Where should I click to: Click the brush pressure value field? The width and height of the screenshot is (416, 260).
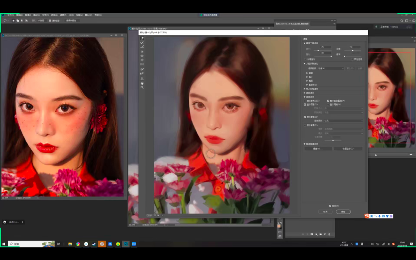pos(325,53)
